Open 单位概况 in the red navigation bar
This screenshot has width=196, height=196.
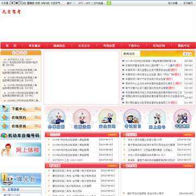click(35, 46)
